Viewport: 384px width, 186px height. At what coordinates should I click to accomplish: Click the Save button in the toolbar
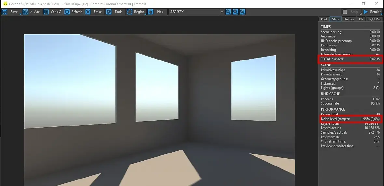tap(11, 12)
